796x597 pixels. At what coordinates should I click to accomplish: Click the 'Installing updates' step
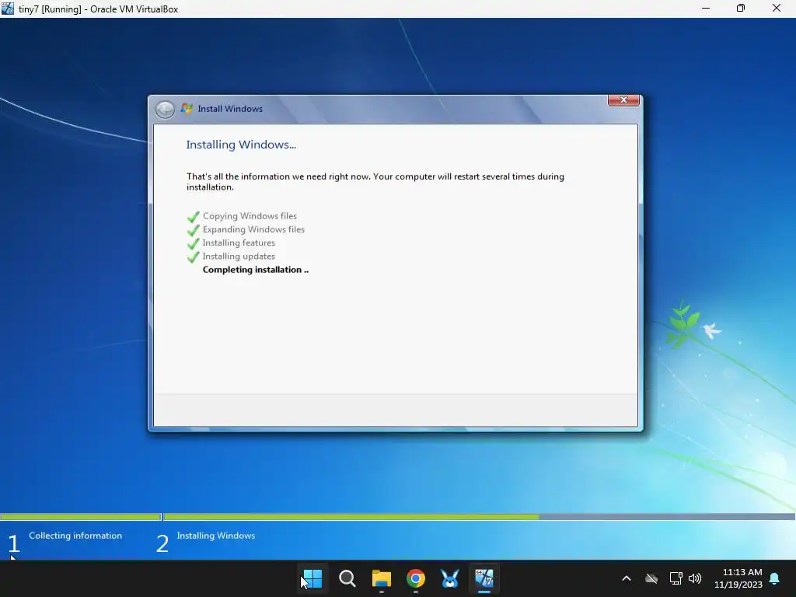pyautogui.click(x=239, y=257)
